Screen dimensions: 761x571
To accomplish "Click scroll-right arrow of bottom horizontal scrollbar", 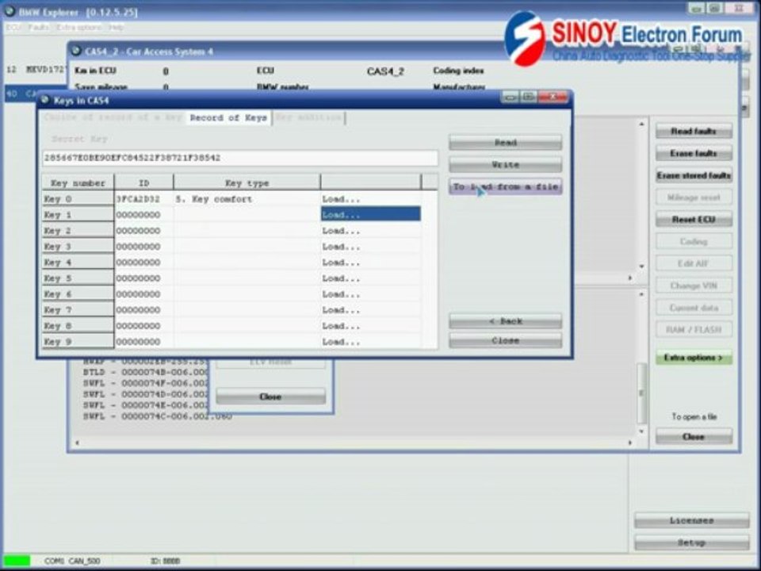I will tap(630, 443).
